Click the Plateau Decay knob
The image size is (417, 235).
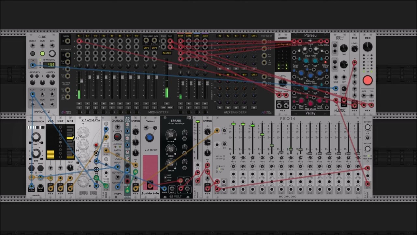[x=320, y=73]
